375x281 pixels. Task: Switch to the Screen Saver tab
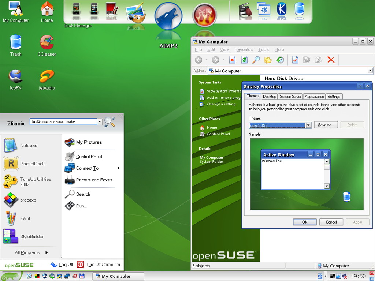(290, 96)
